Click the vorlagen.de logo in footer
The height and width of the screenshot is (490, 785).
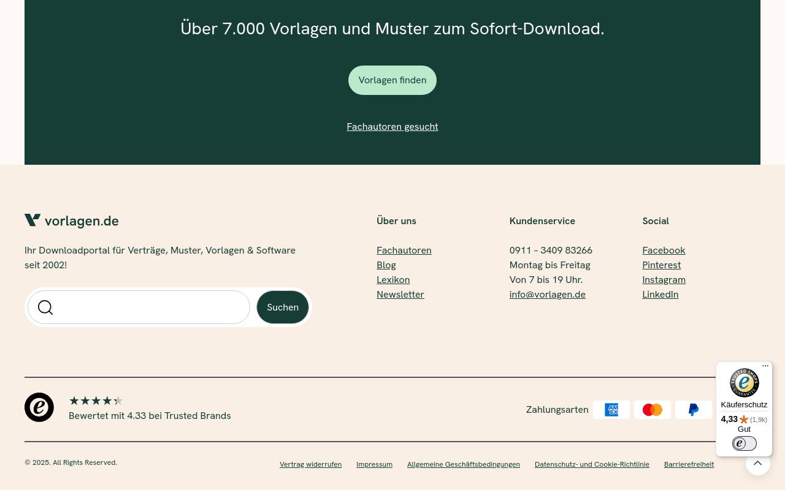(x=72, y=221)
